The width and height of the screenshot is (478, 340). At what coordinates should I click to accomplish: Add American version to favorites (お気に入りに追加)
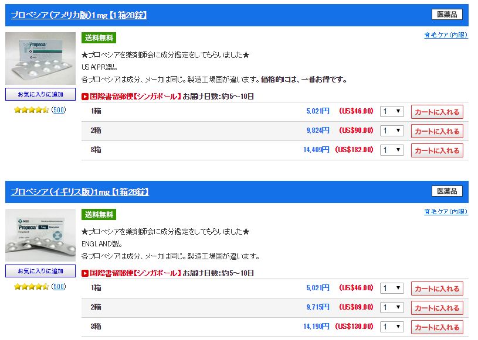pos(40,94)
